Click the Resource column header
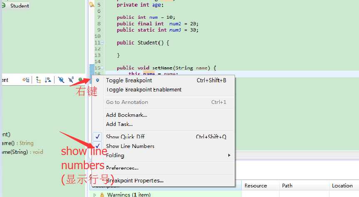 click(255, 185)
